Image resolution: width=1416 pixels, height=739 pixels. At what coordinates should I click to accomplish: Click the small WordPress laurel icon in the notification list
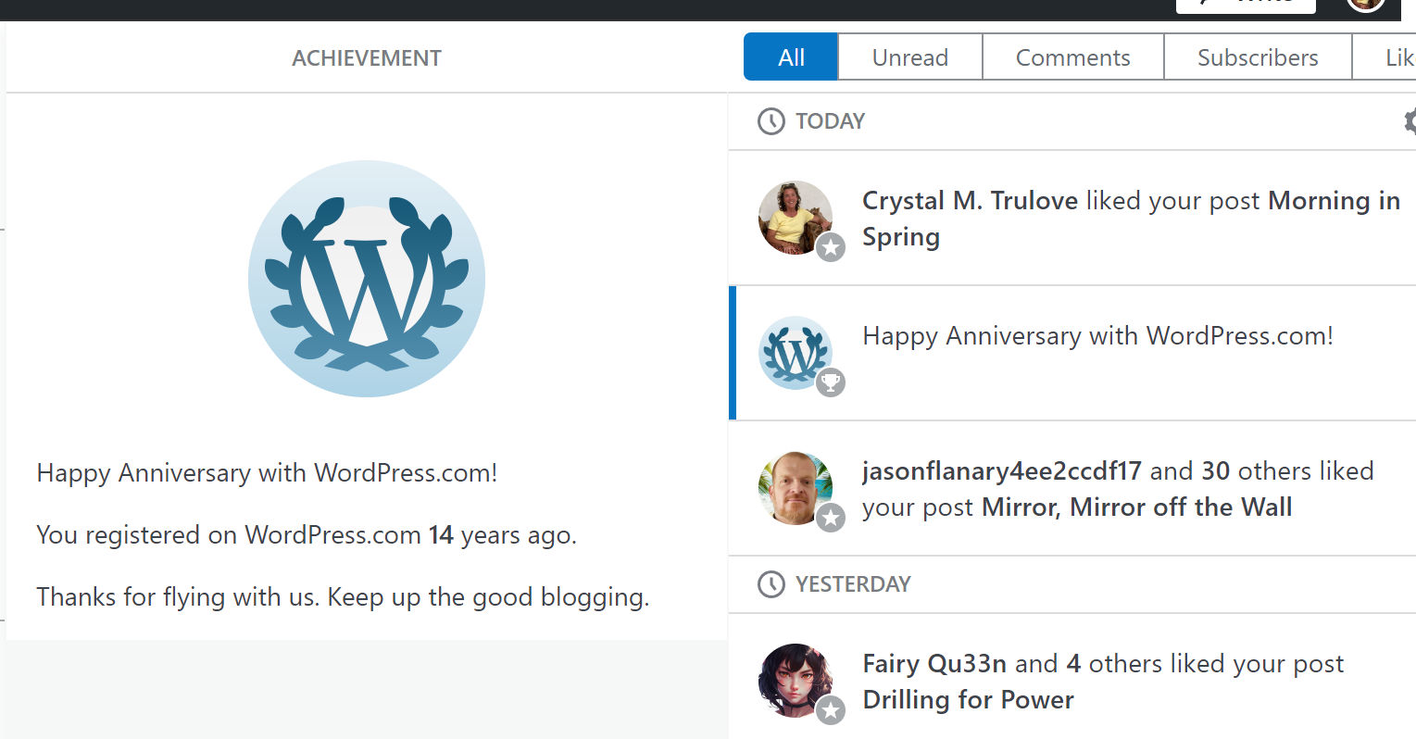click(793, 351)
